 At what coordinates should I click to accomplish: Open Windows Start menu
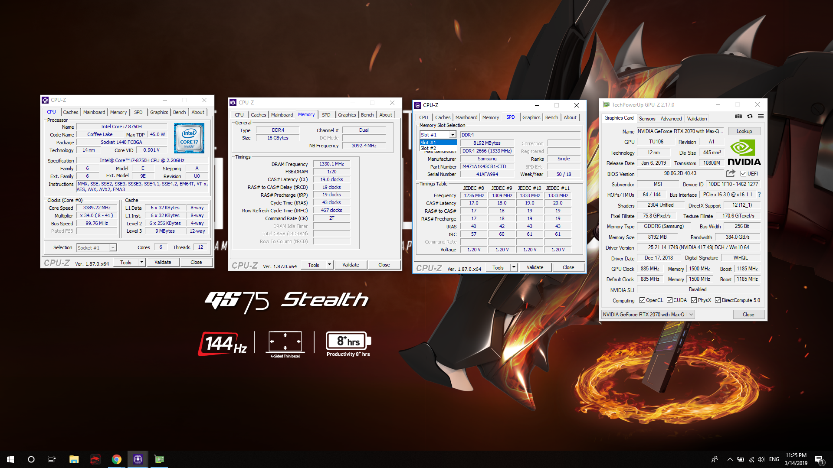point(10,459)
